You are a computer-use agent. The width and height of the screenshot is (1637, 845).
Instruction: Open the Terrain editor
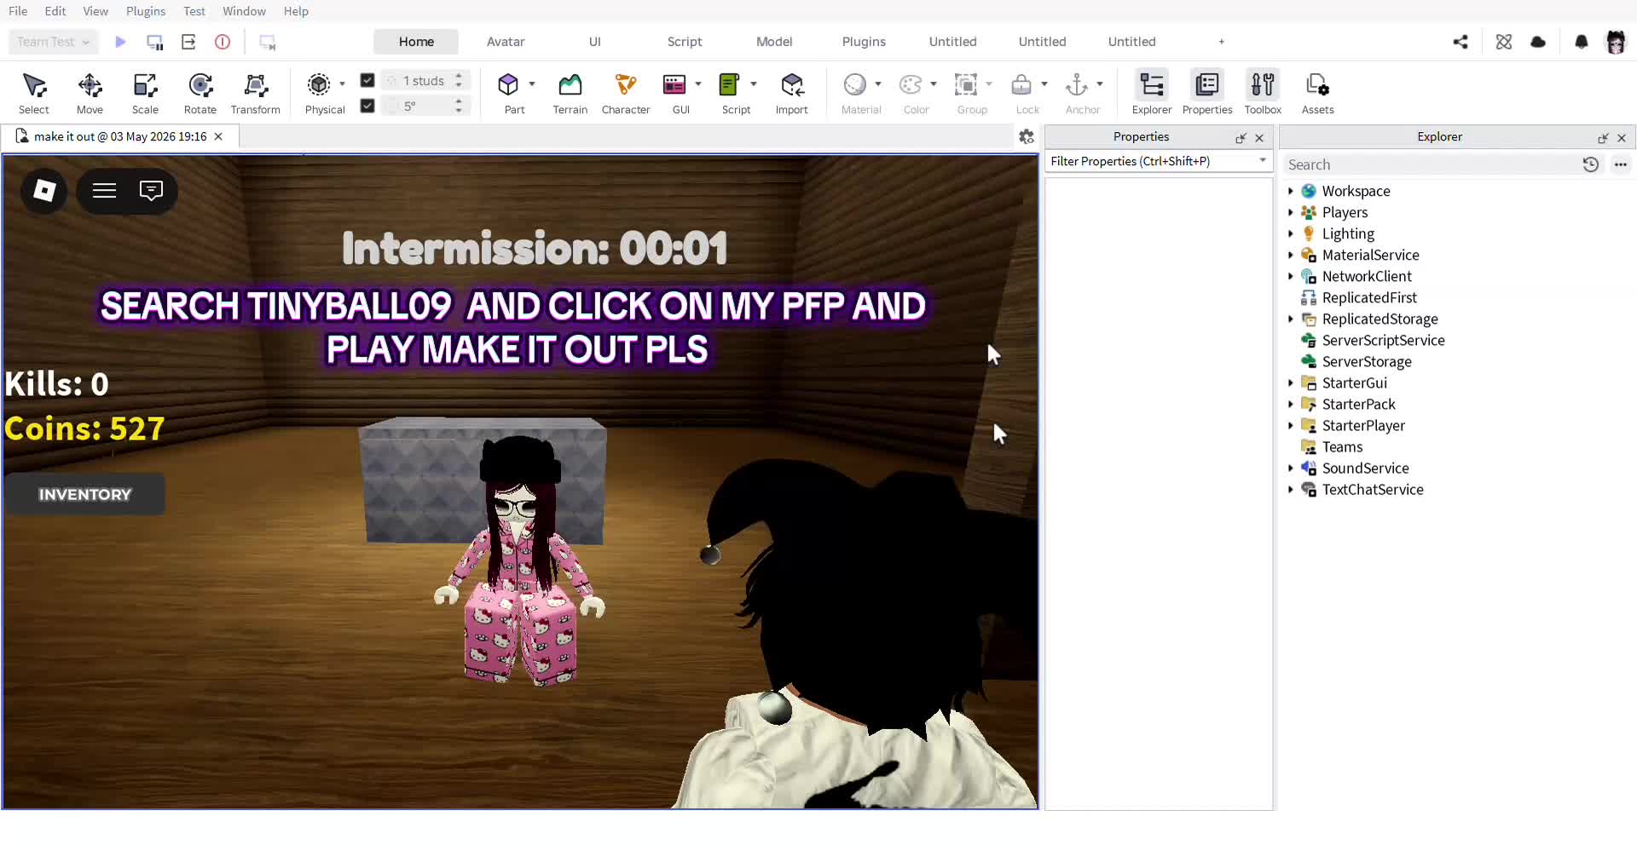tap(570, 93)
